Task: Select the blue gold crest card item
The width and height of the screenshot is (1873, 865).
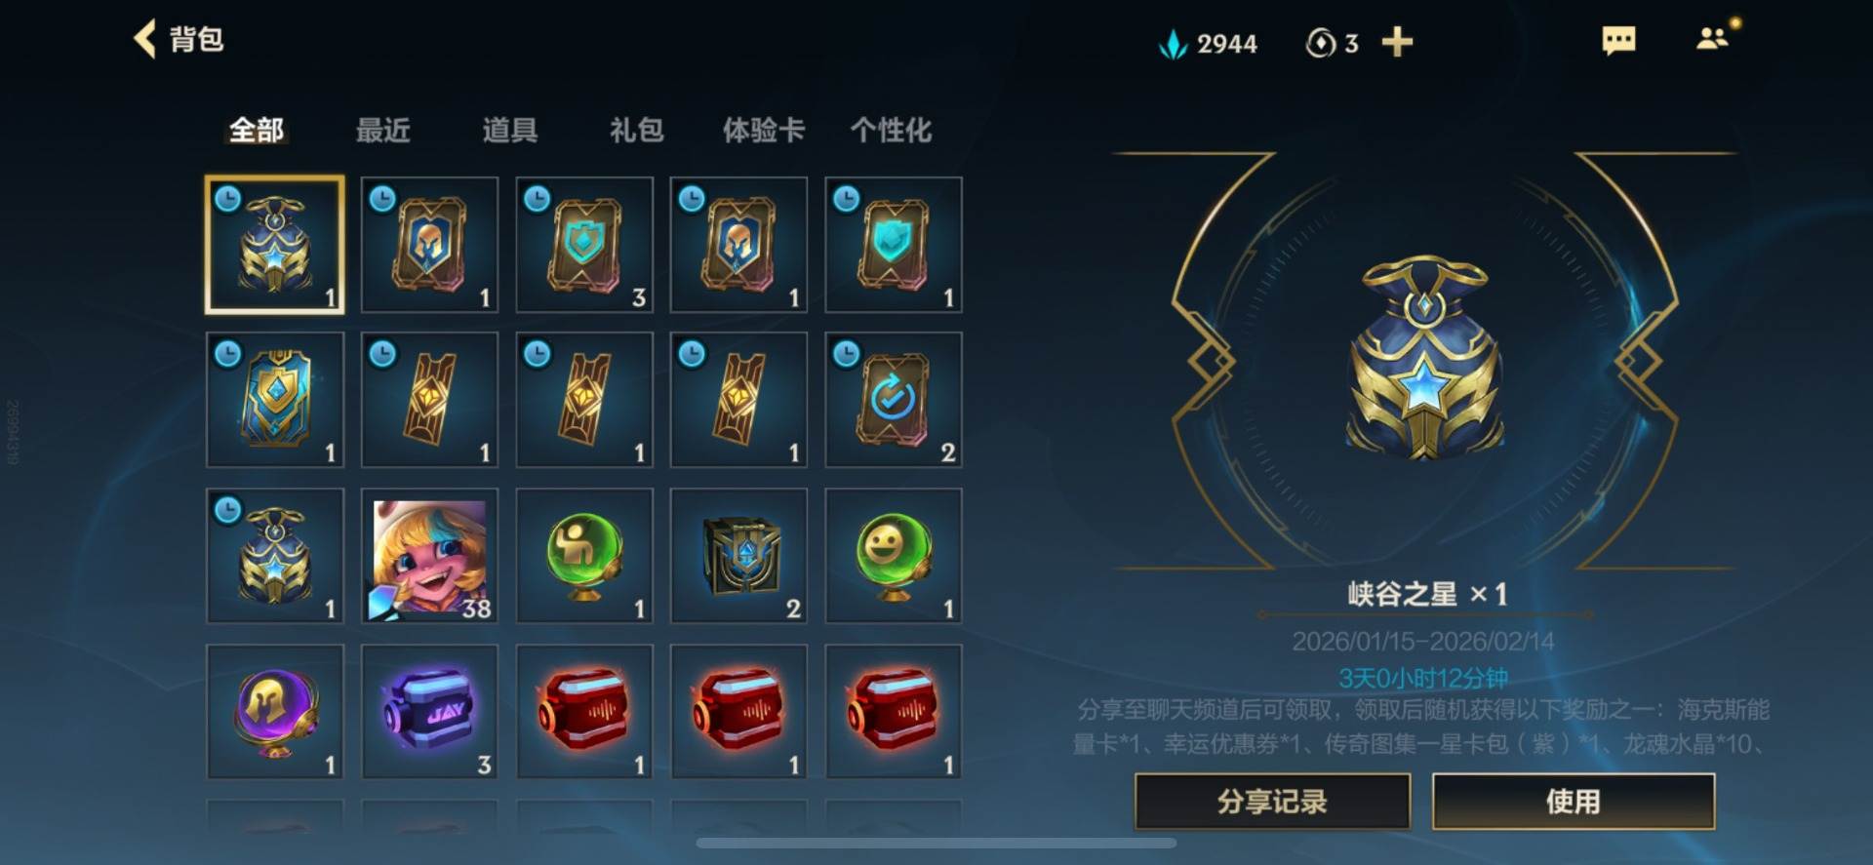Action: [x=275, y=400]
